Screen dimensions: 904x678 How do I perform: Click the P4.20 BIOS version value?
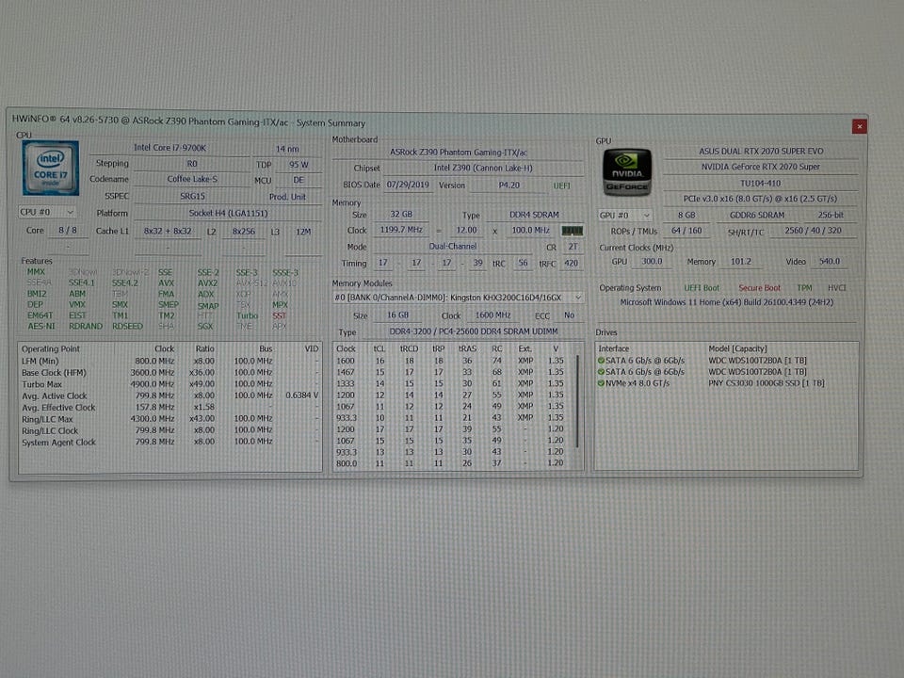(x=509, y=186)
